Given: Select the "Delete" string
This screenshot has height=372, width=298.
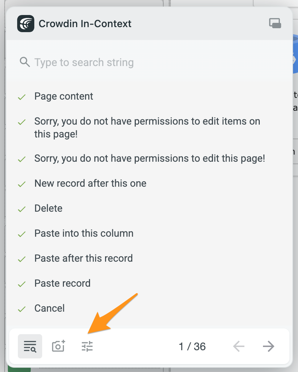Looking at the screenshot, I should [48, 208].
